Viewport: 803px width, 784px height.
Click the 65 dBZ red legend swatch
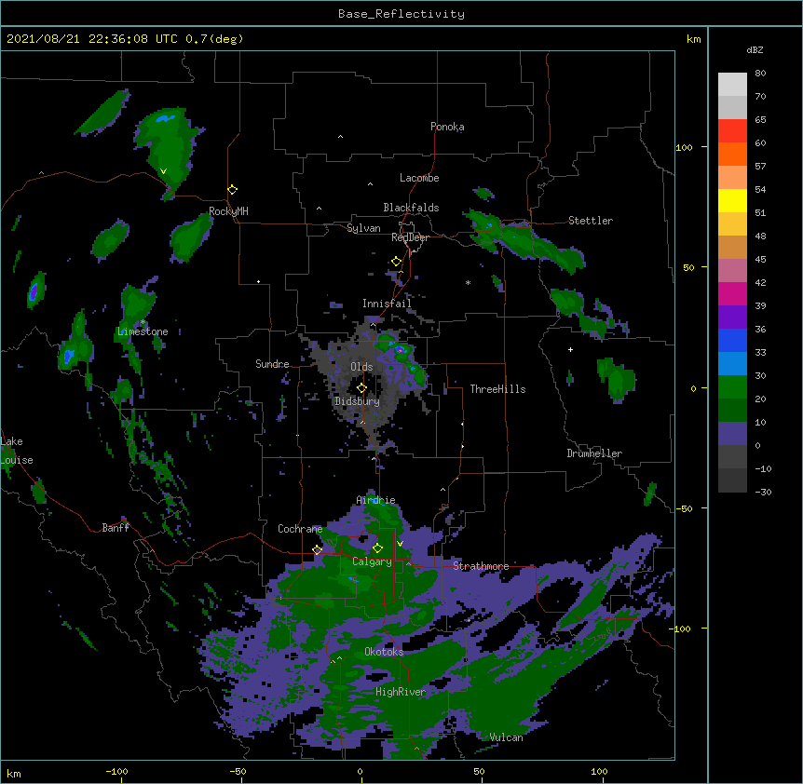(732, 131)
